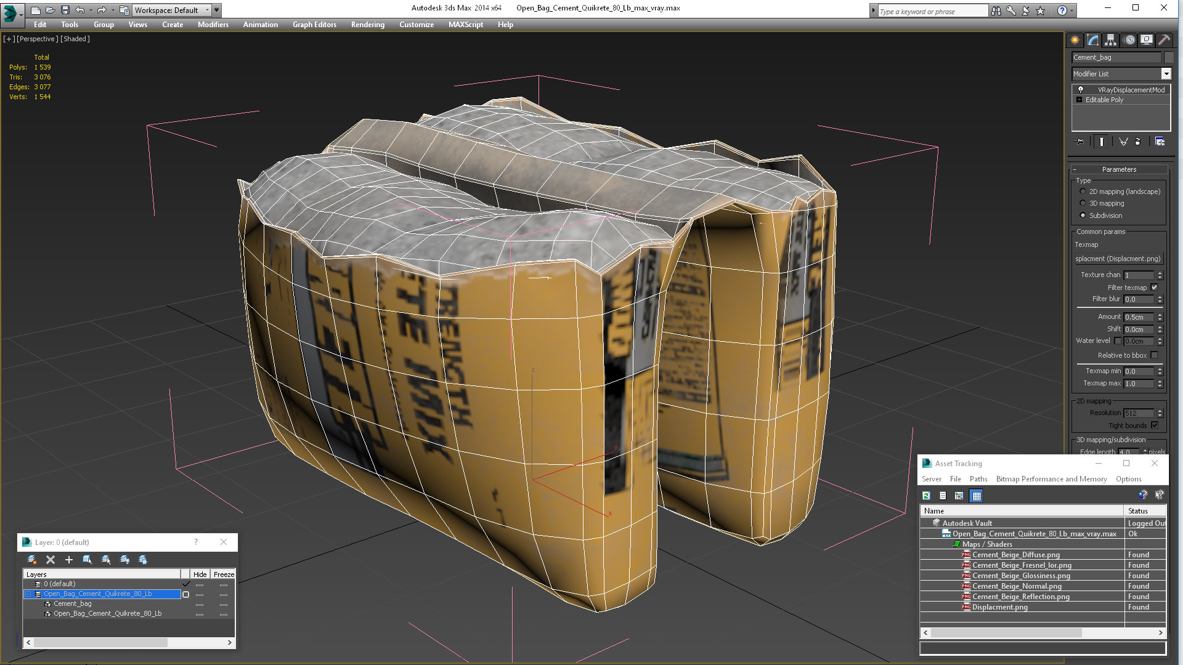Select 2D mapping (landscape) radio
The height and width of the screenshot is (665, 1183).
click(x=1083, y=191)
